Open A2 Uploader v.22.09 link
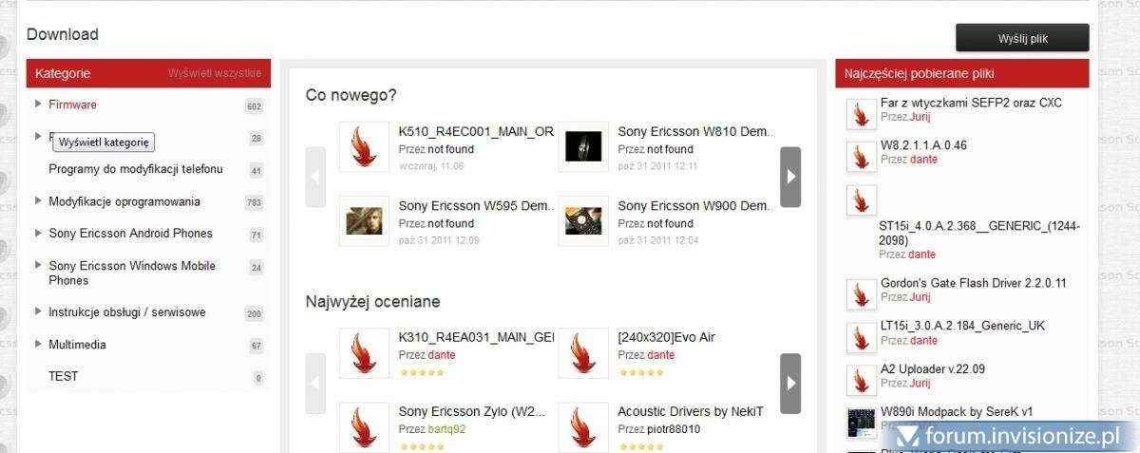This screenshot has height=453, width=1140. pos(933,369)
